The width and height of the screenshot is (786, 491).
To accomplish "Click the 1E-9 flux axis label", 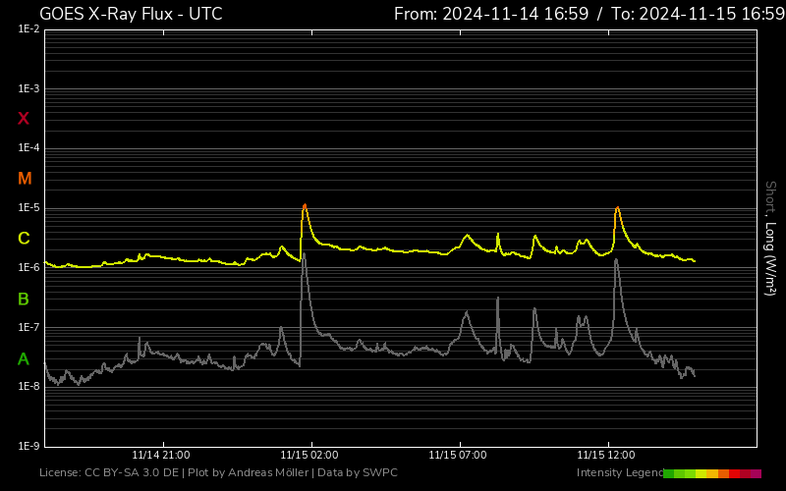I will (x=28, y=446).
